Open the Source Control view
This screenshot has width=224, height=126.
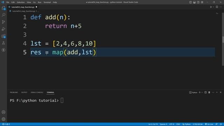click(3, 22)
